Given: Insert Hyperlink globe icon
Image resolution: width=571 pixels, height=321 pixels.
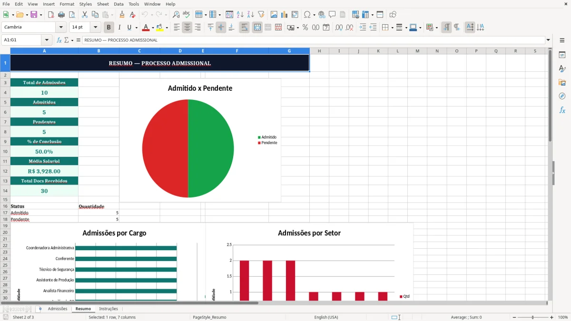Looking at the screenshot, I should 322,15.
